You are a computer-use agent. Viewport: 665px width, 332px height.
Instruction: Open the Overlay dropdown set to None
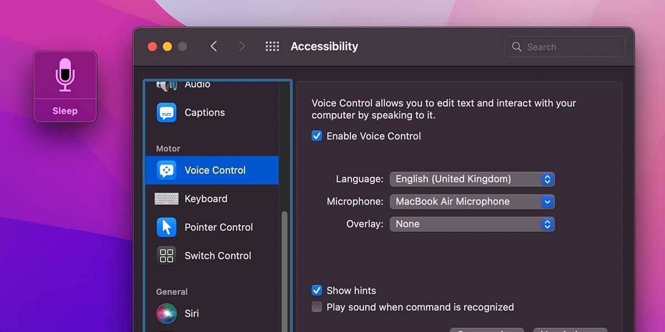point(472,224)
